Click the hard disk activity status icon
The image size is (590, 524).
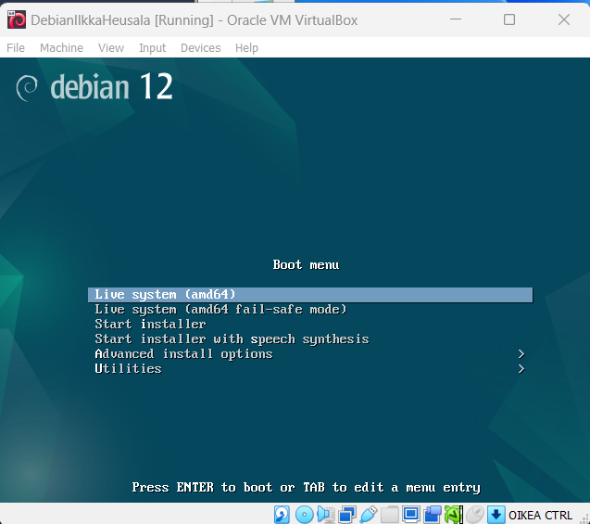pos(282,514)
